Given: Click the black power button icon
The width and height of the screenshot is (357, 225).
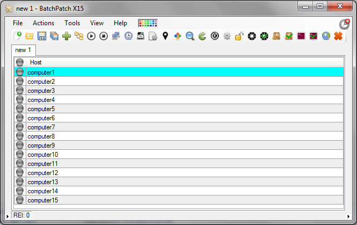Looking at the screenshot, I should coord(215,36).
